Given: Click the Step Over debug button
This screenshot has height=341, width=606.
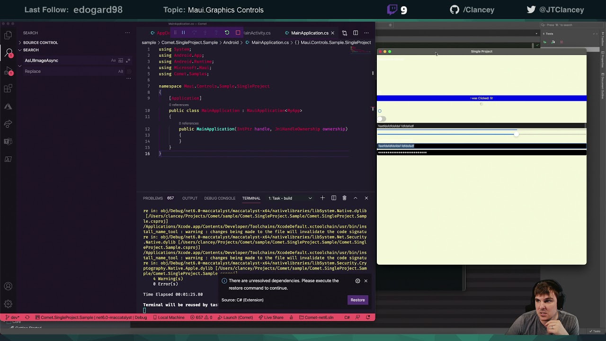Looking at the screenshot, I should pyautogui.click(x=194, y=33).
